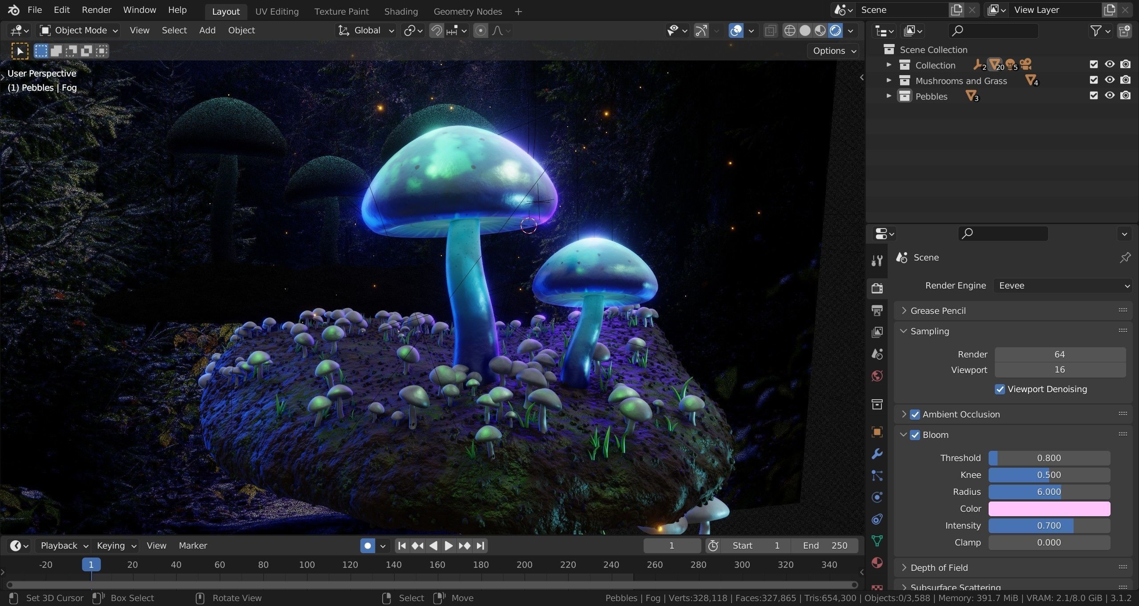Open the Physics properties tab
This screenshot has width=1139, height=606.
(876, 497)
